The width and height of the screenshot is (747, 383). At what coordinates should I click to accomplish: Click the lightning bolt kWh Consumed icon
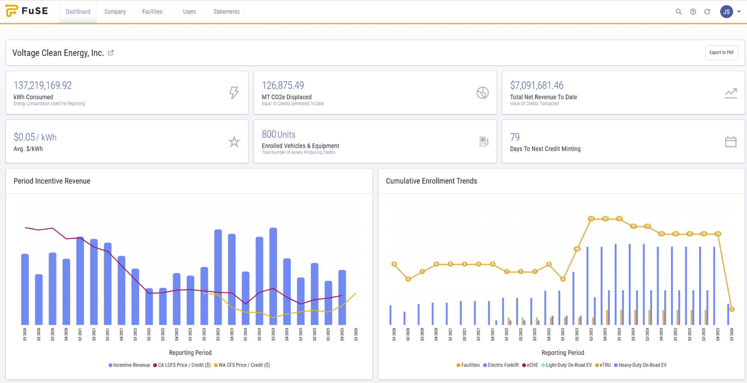click(x=234, y=93)
